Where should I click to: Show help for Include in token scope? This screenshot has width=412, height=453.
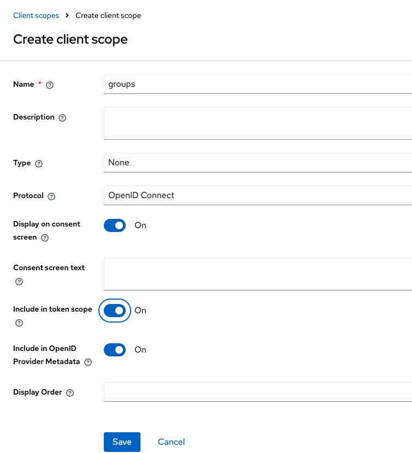(x=19, y=323)
